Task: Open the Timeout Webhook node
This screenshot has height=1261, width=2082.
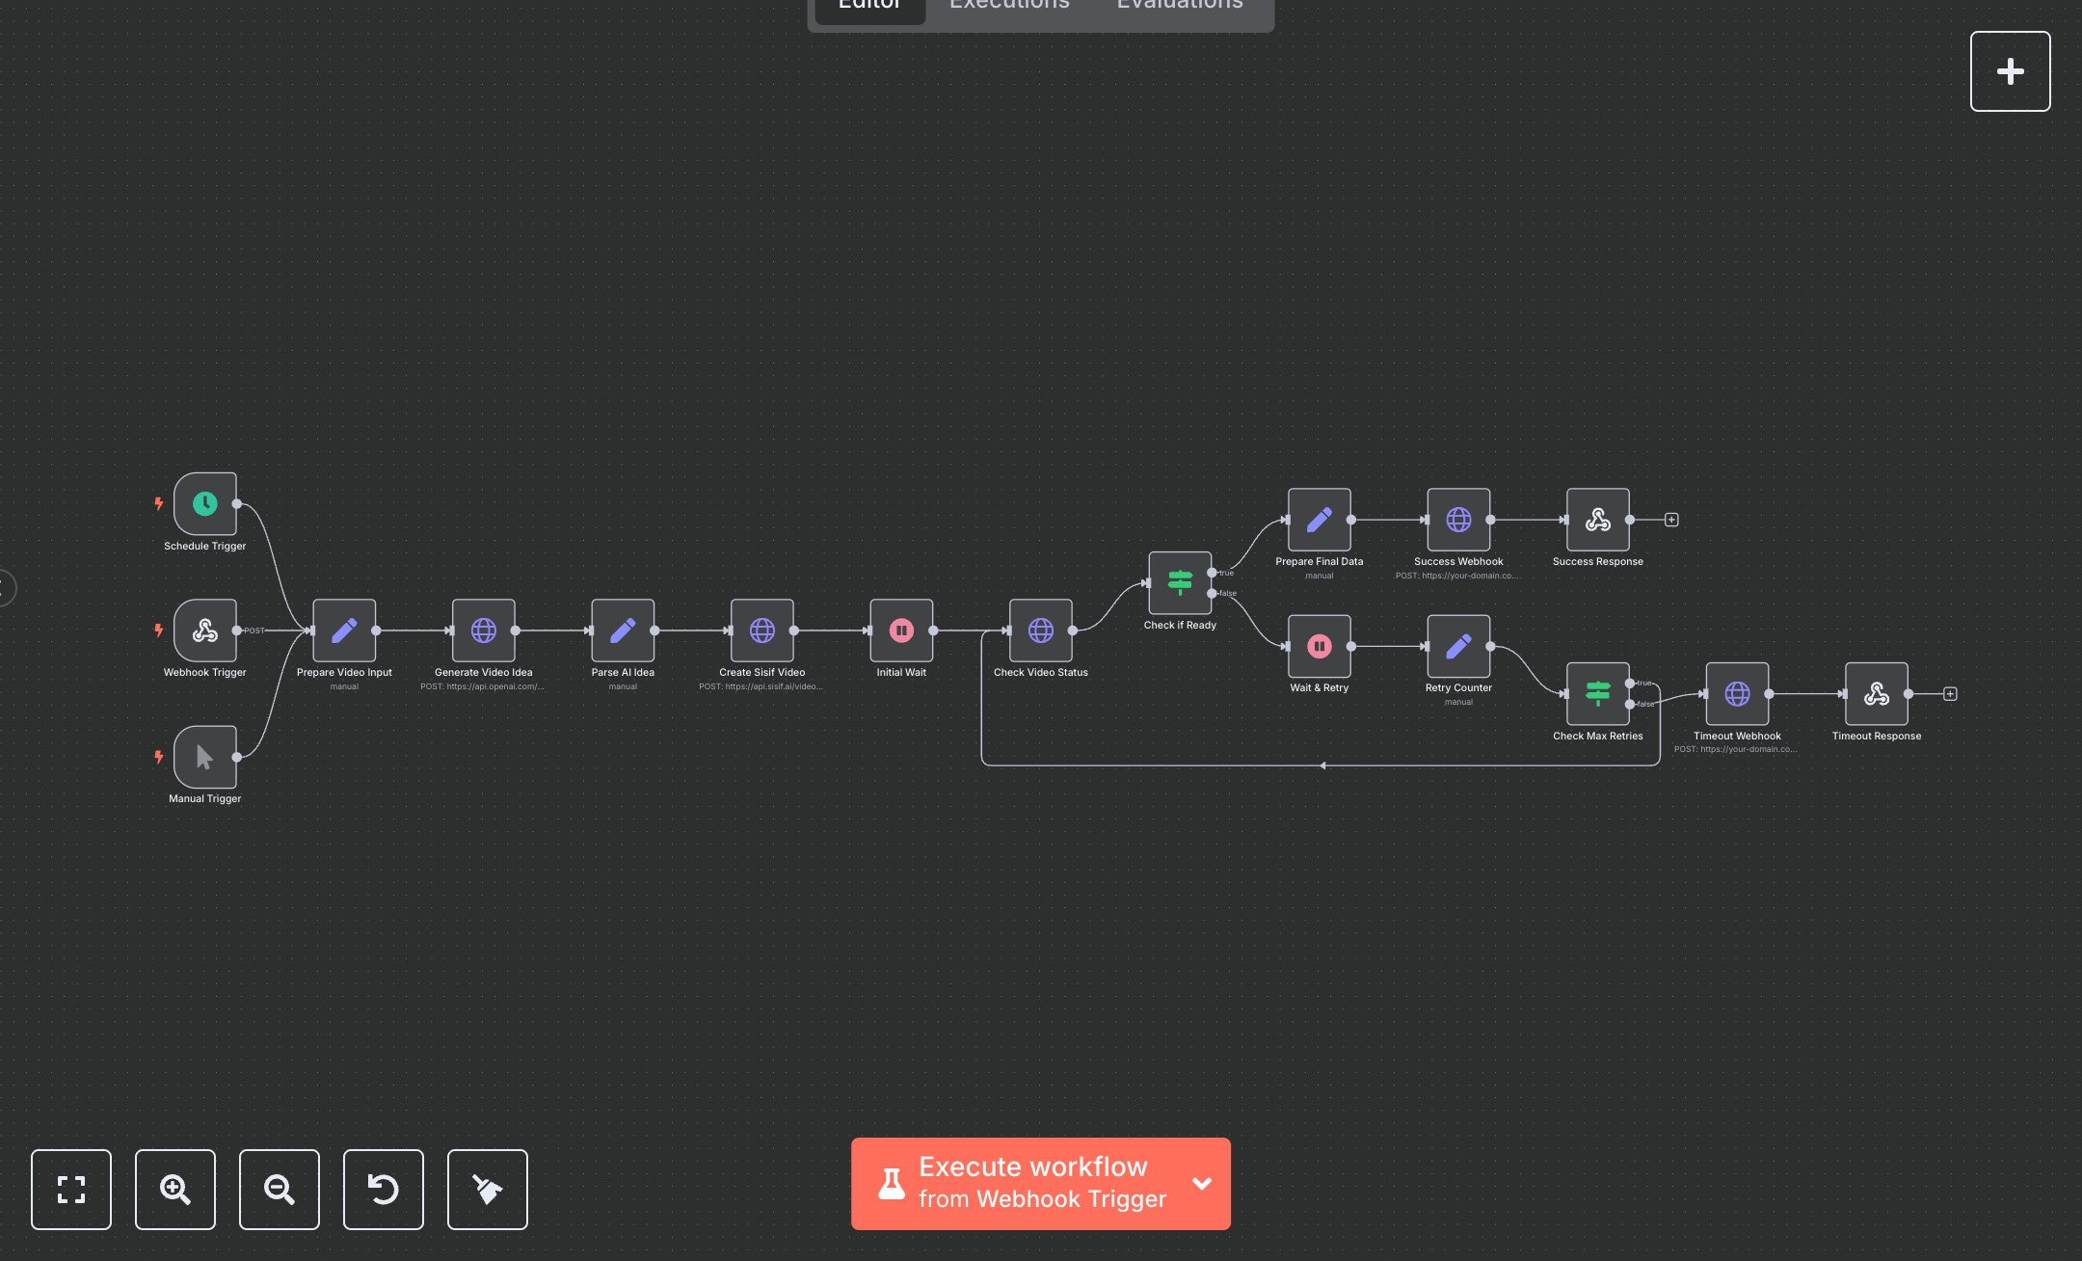Action: pos(1737,693)
